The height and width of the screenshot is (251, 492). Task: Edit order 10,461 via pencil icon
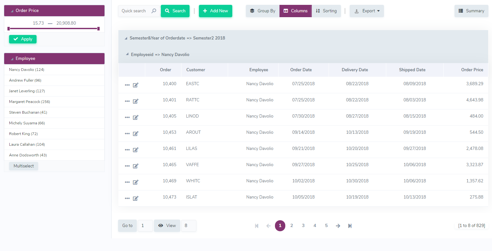click(x=136, y=150)
